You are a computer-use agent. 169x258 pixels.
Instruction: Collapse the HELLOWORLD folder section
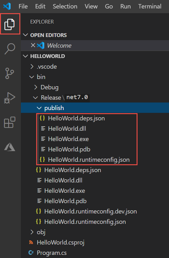pos(26,56)
